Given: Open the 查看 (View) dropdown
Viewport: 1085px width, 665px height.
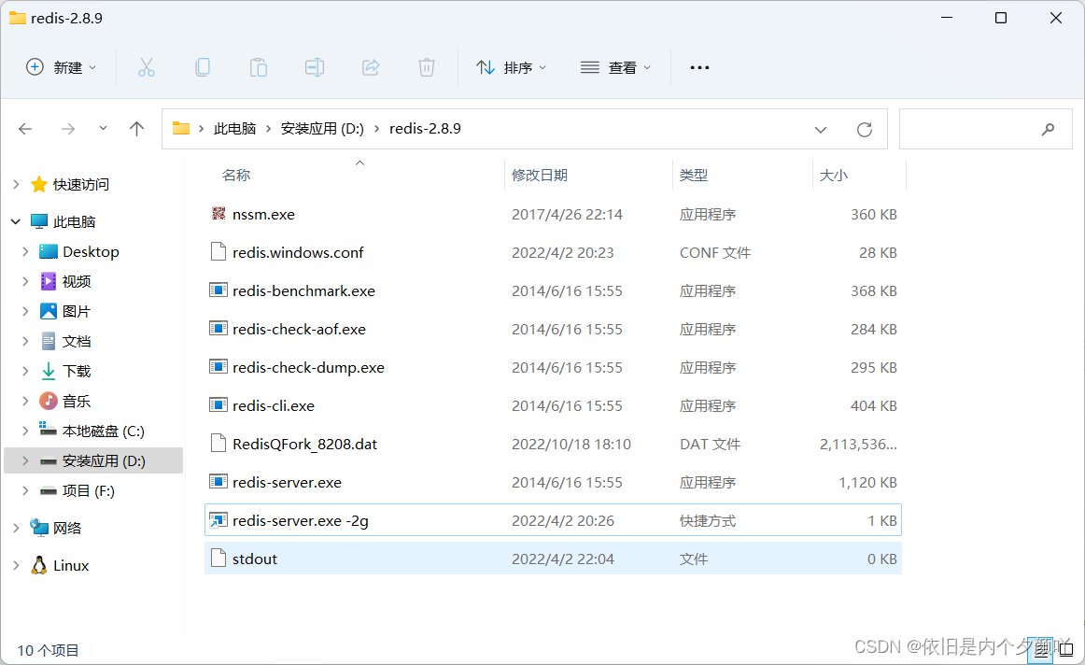Looking at the screenshot, I should click(x=615, y=66).
